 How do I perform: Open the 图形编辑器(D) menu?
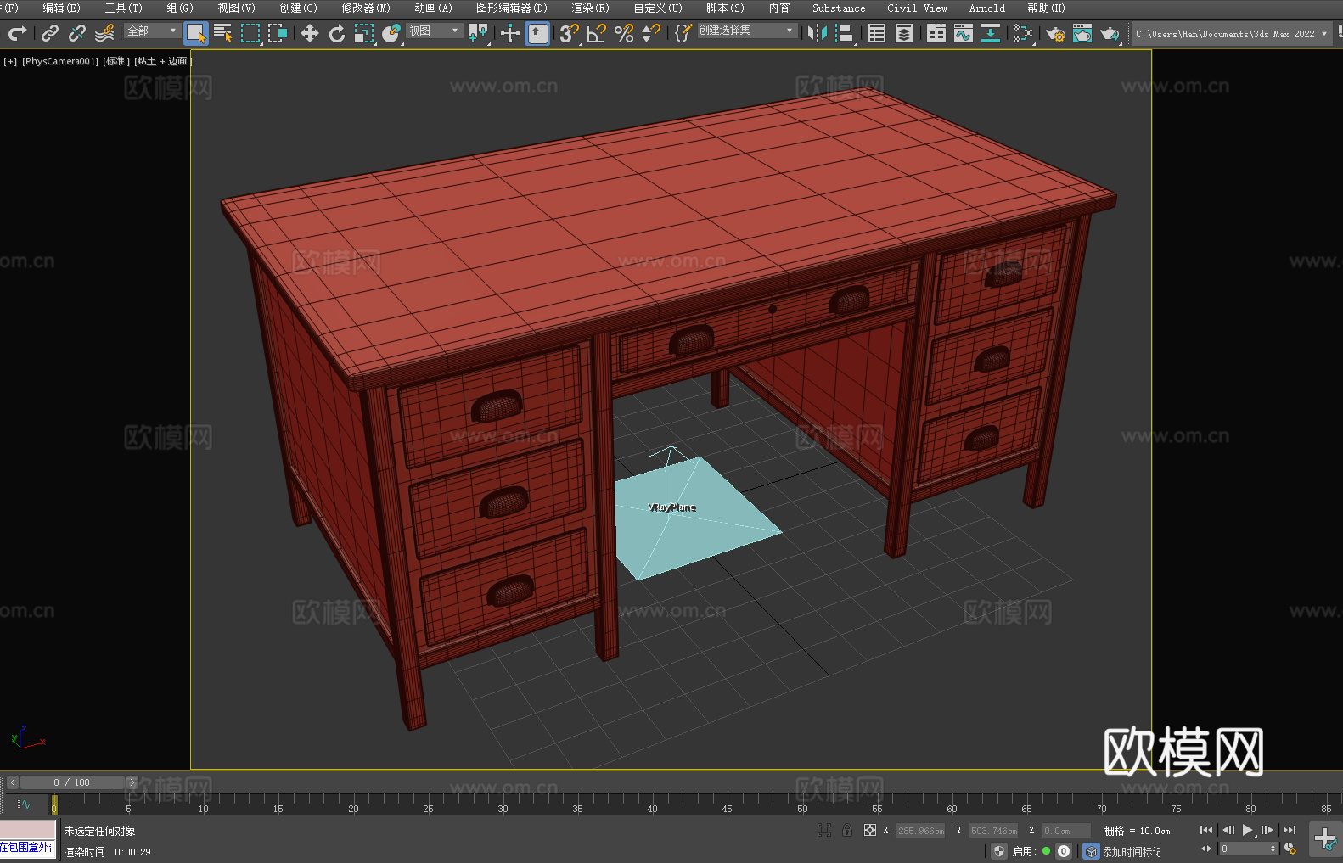click(x=512, y=8)
